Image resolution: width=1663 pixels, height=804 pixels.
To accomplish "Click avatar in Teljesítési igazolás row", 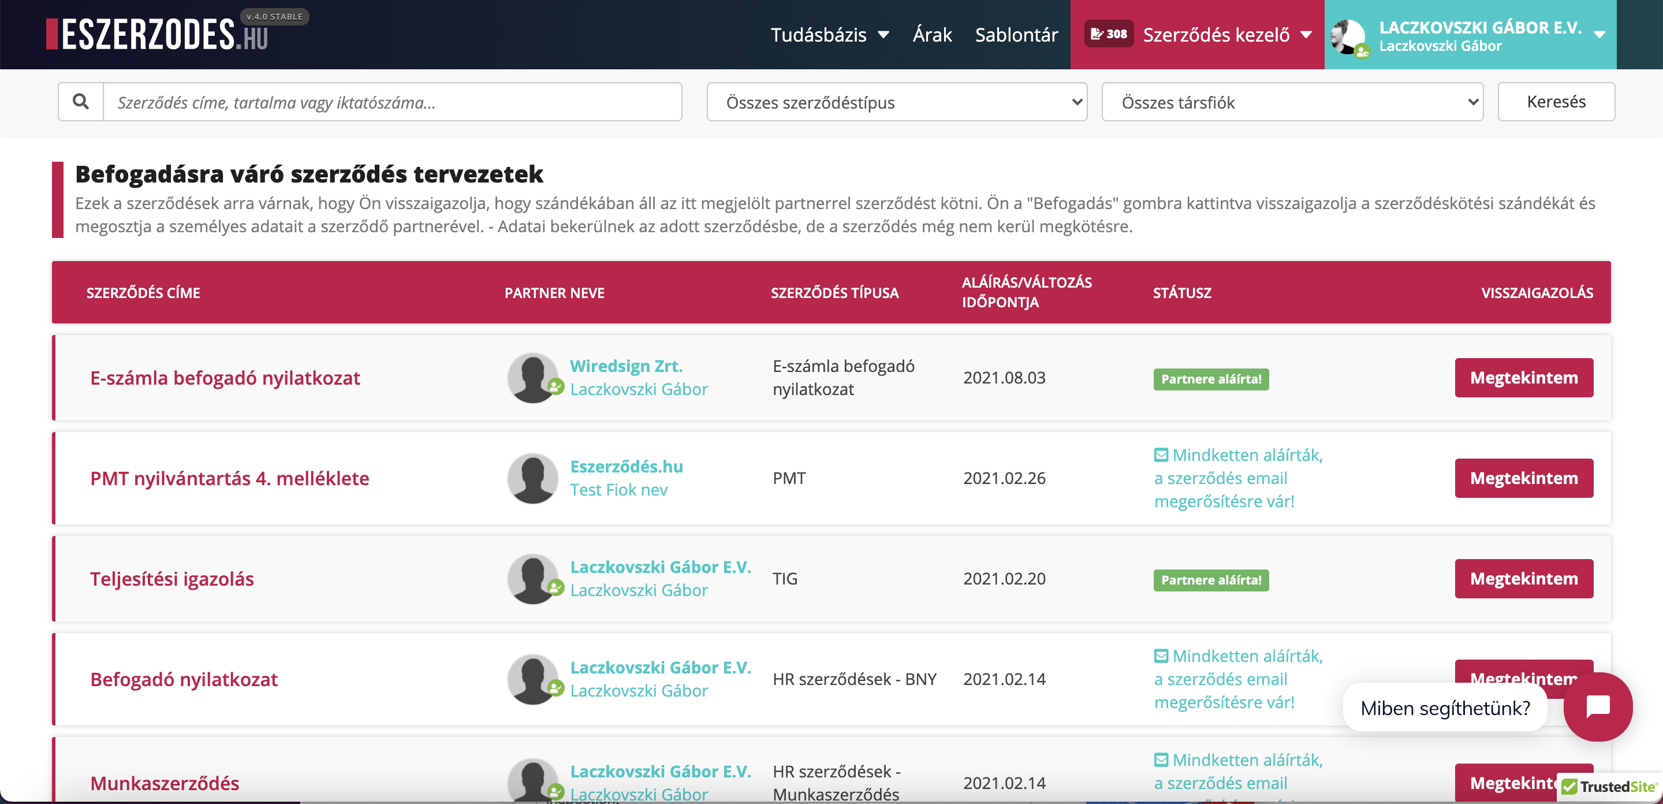I will (532, 579).
